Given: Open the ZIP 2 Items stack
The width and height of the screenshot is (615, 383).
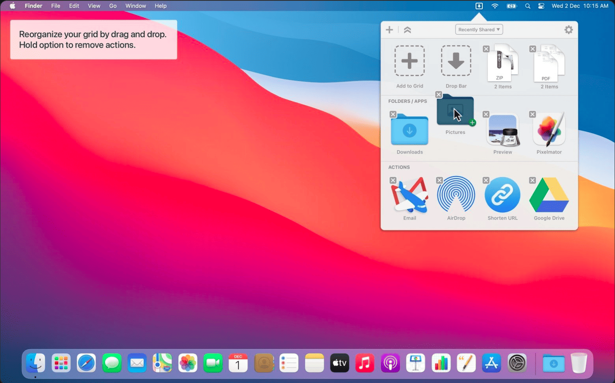Looking at the screenshot, I should (503, 66).
